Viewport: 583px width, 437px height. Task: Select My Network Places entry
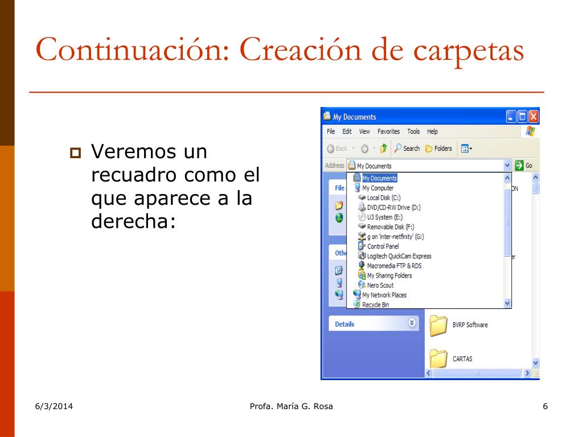[x=384, y=295]
